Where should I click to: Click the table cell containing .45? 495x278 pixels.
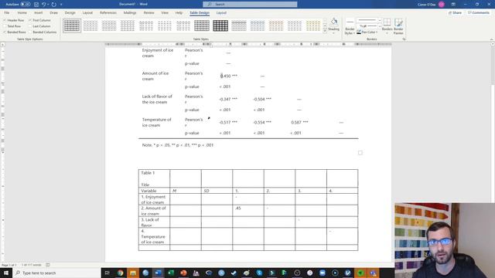tap(248, 211)
